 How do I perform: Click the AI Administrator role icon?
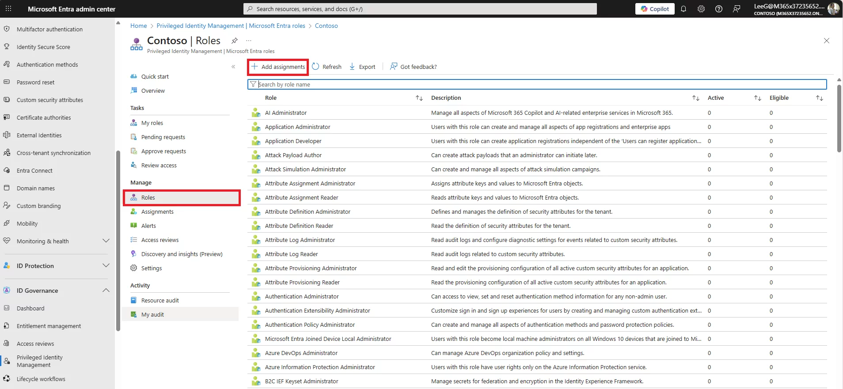256,113
